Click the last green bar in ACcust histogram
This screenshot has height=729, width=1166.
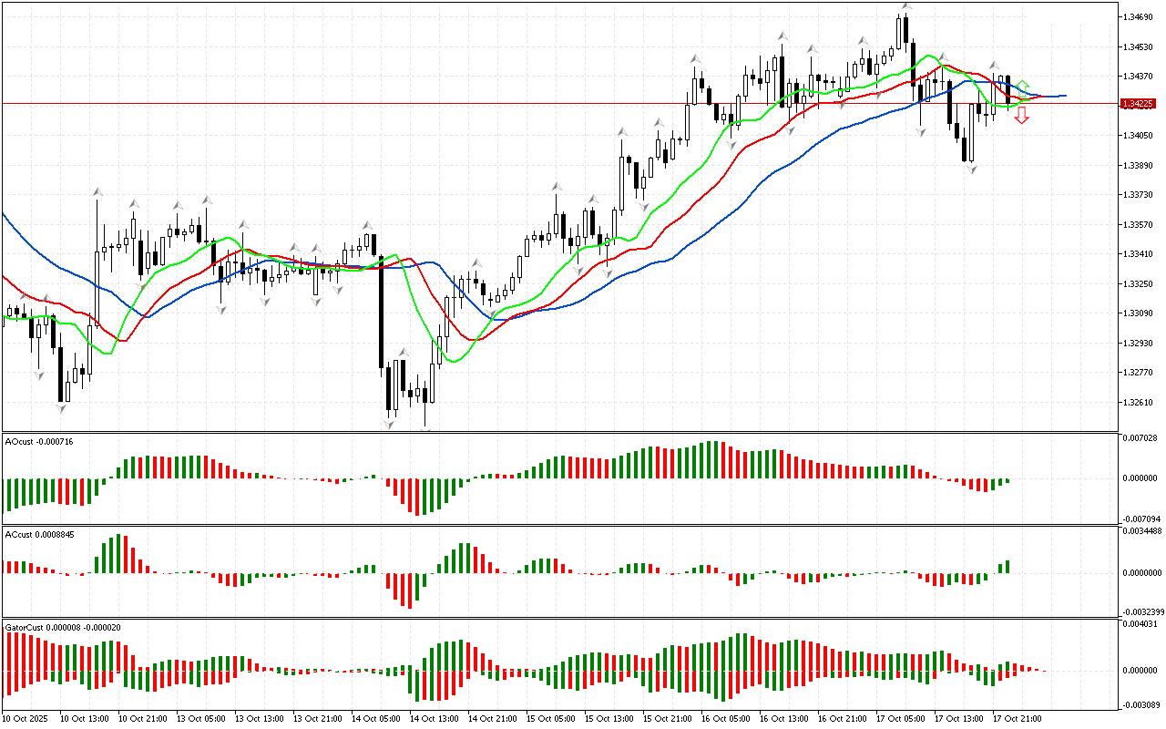(x=1007, y=567)
